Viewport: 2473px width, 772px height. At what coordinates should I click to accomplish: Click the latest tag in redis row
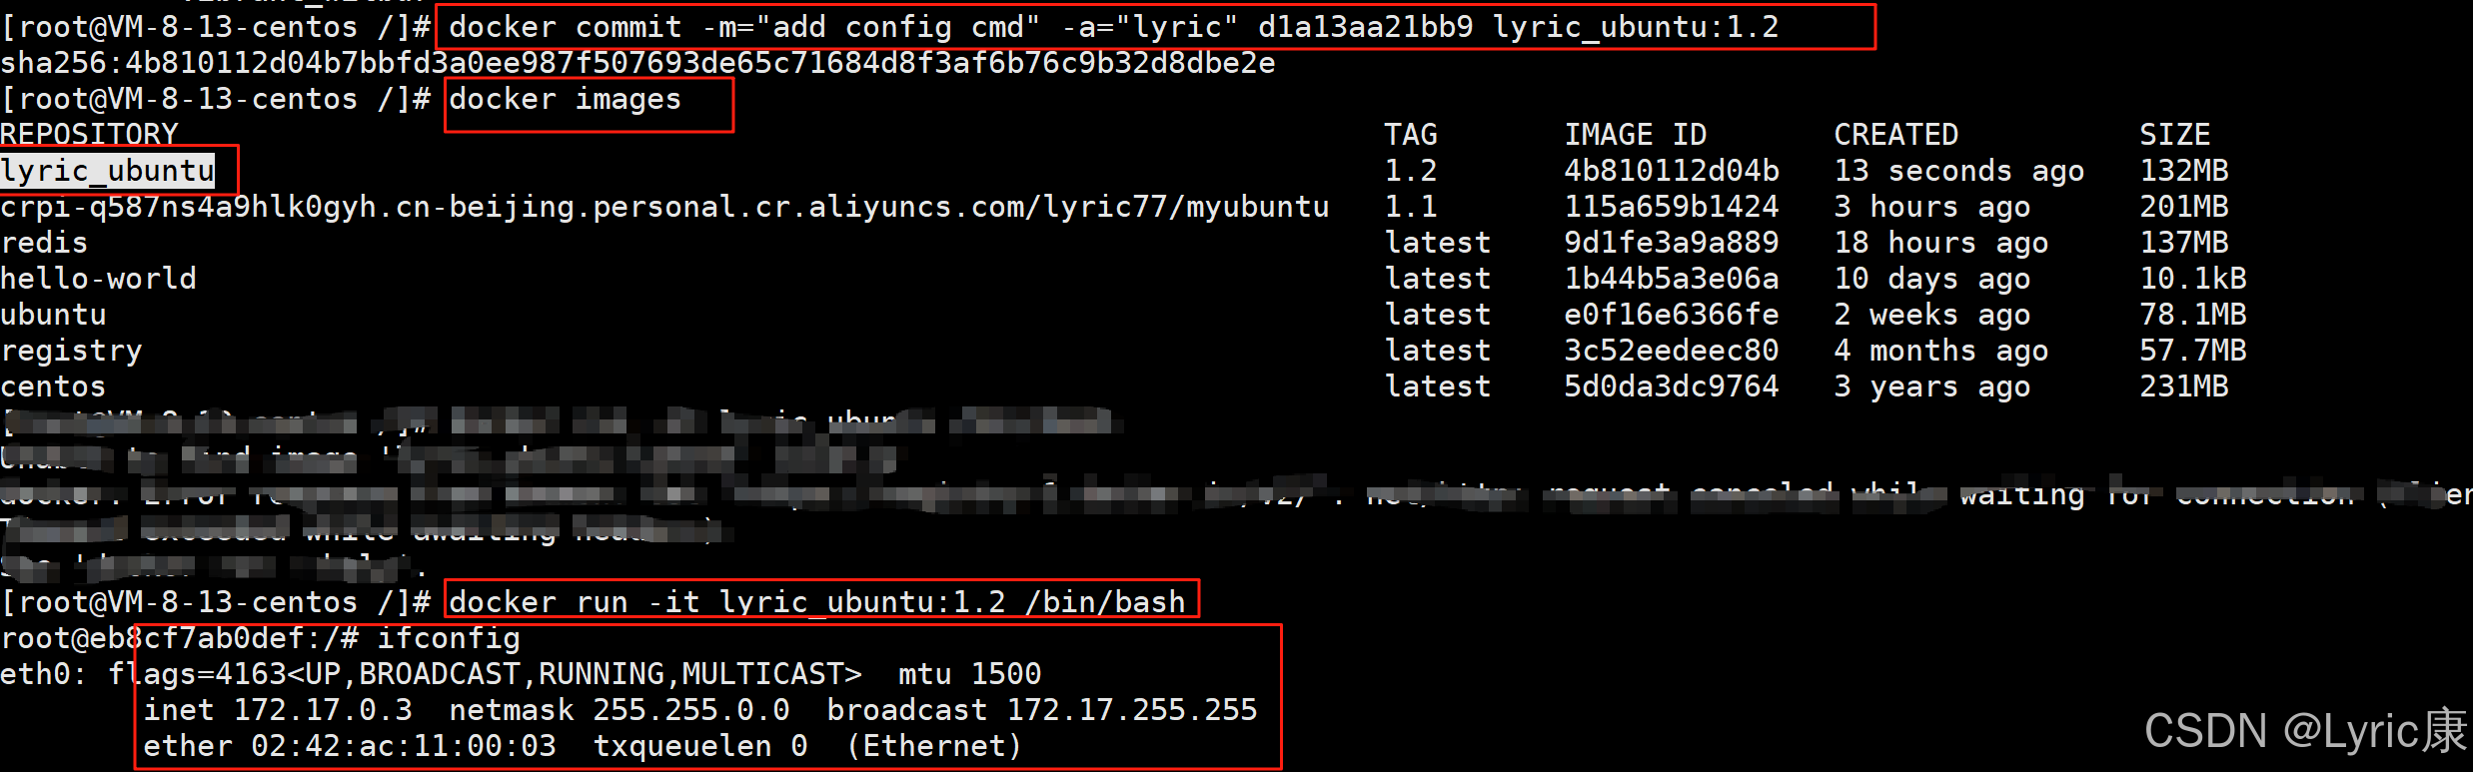click(1437, 243)
